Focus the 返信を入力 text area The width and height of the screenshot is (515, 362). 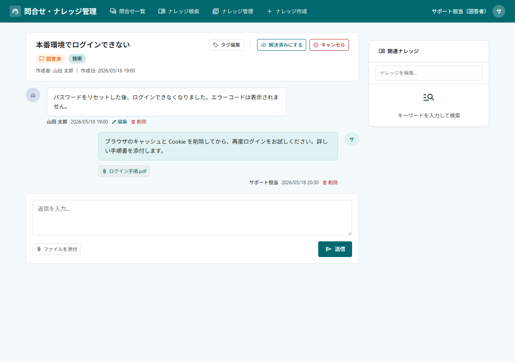pos(192,218)
